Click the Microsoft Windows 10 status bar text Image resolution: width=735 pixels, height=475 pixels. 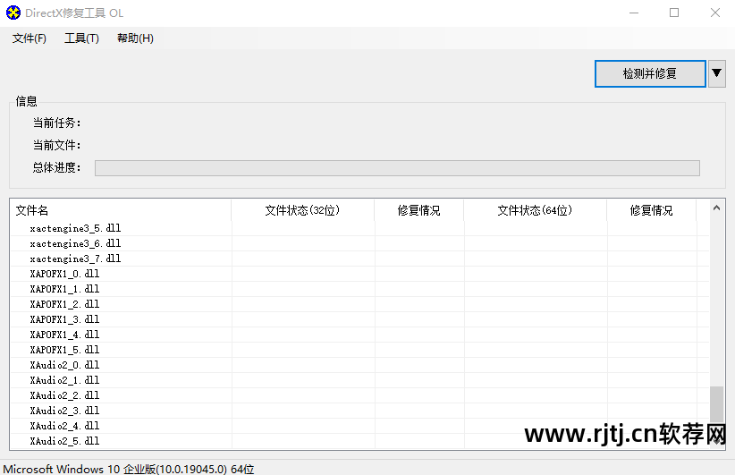129,469
